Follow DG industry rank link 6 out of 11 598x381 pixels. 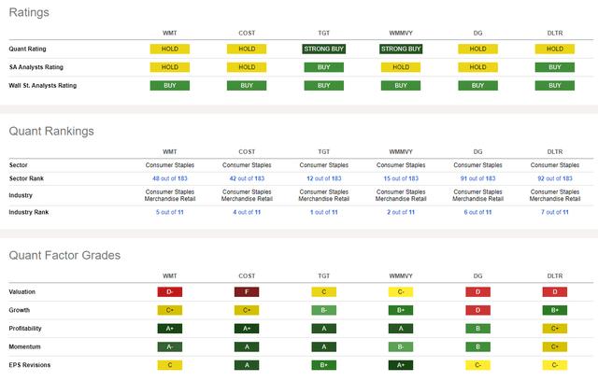pos(477,212)
